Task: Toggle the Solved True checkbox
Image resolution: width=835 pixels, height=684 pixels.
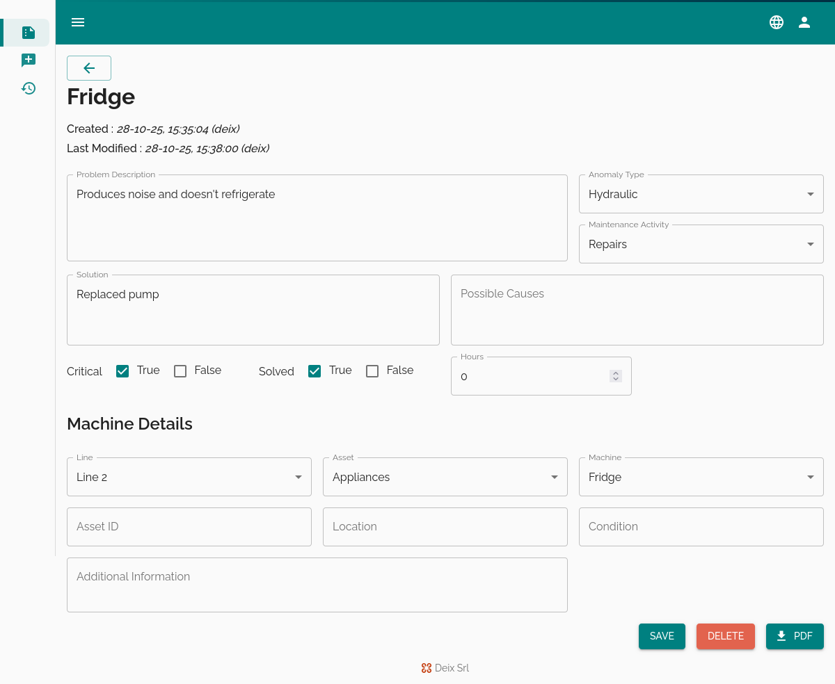Action: coord(315,371)
